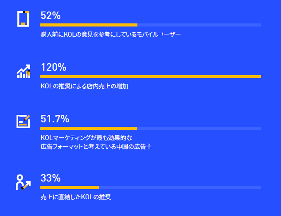Select the 52% statistic heading
Screen dimensions: 281x216
pos(51,15)
